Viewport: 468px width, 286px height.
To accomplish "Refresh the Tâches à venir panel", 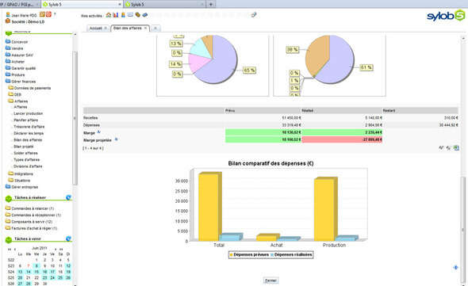I will pos(68,238).
